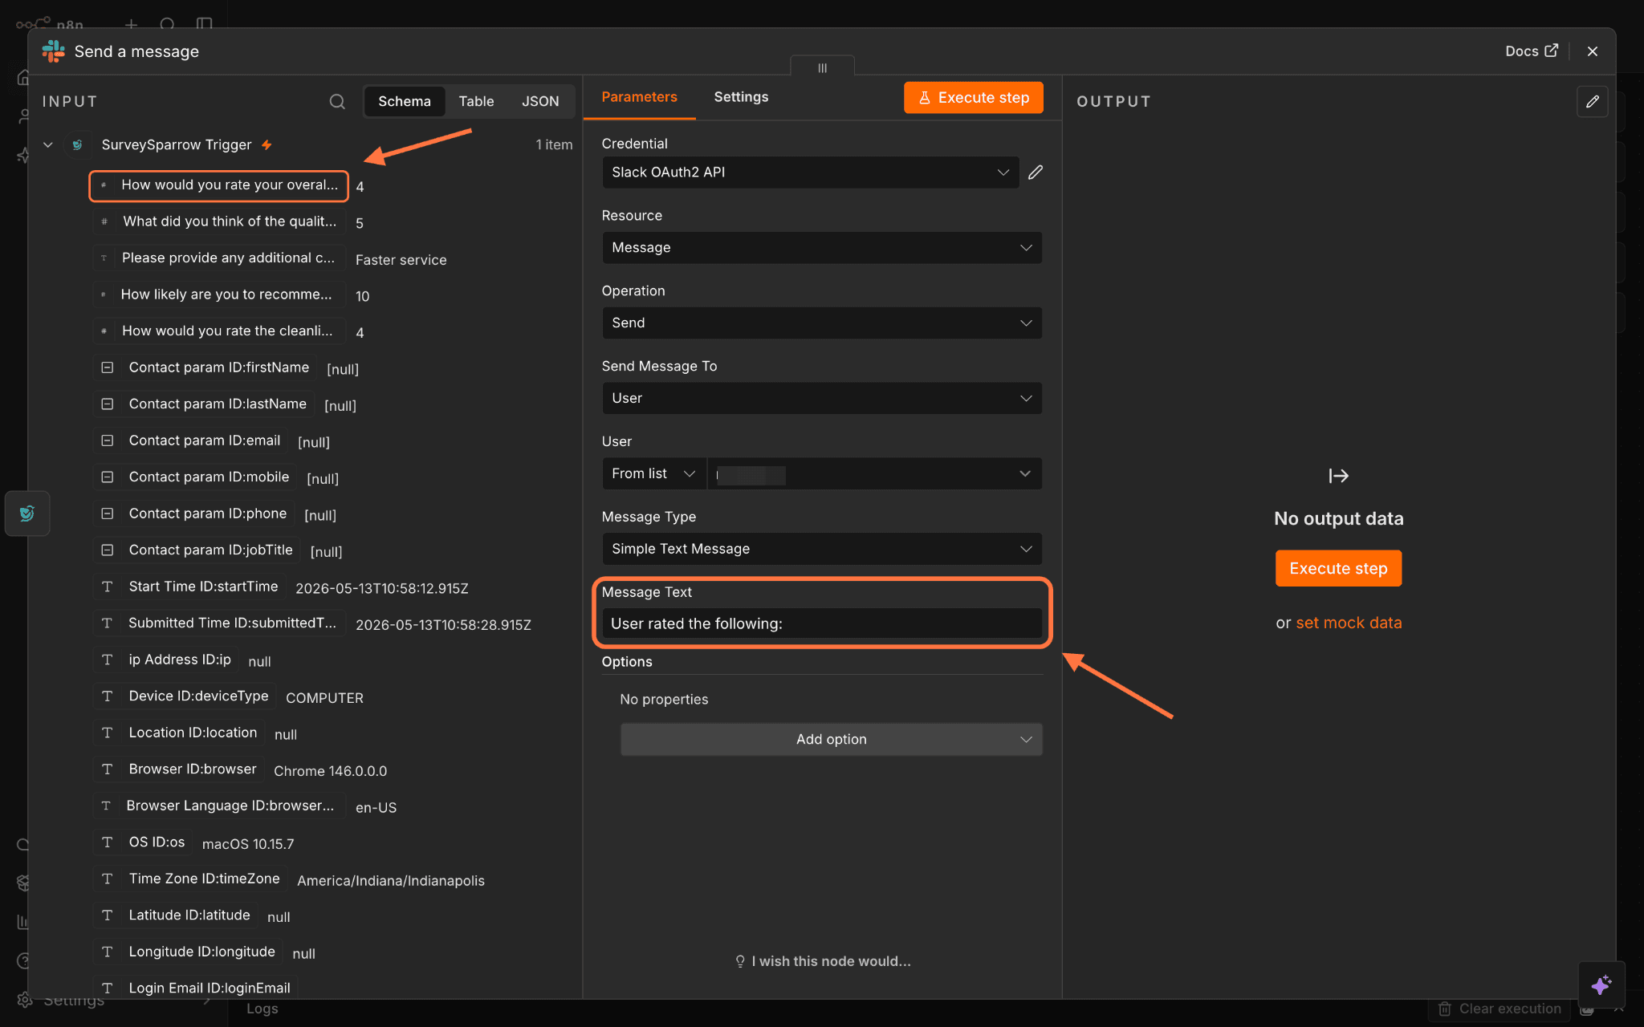Click the 'America/Indiana/Indianapolis' value
This screenshot has width=1644, height=1027.
[x=391, y=881]
